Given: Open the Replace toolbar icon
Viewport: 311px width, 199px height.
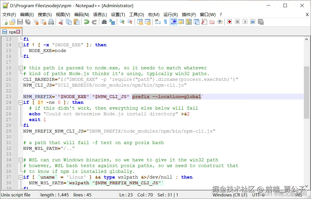Looking at the screenshot, I should tap(112, 22).
